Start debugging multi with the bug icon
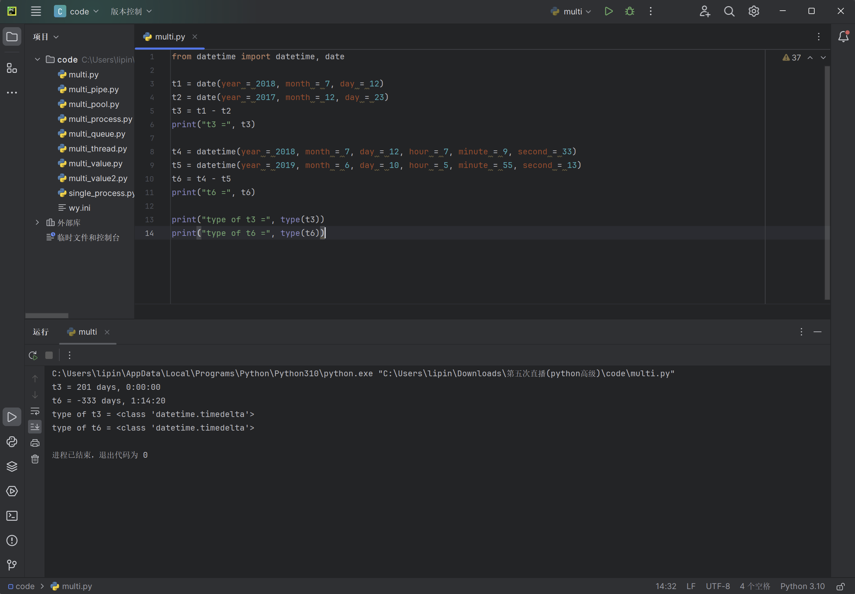The image size is (855, 594). coord(630,12)
